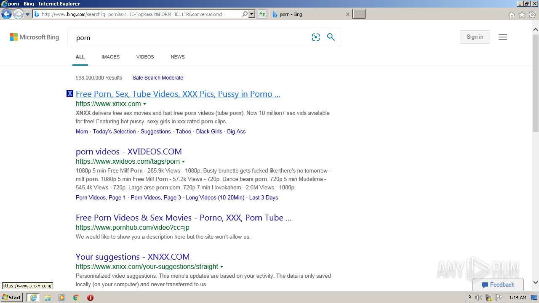539x303 pixels.
Task: Click the page scrollbar up arrow
Action: point(536,30)
